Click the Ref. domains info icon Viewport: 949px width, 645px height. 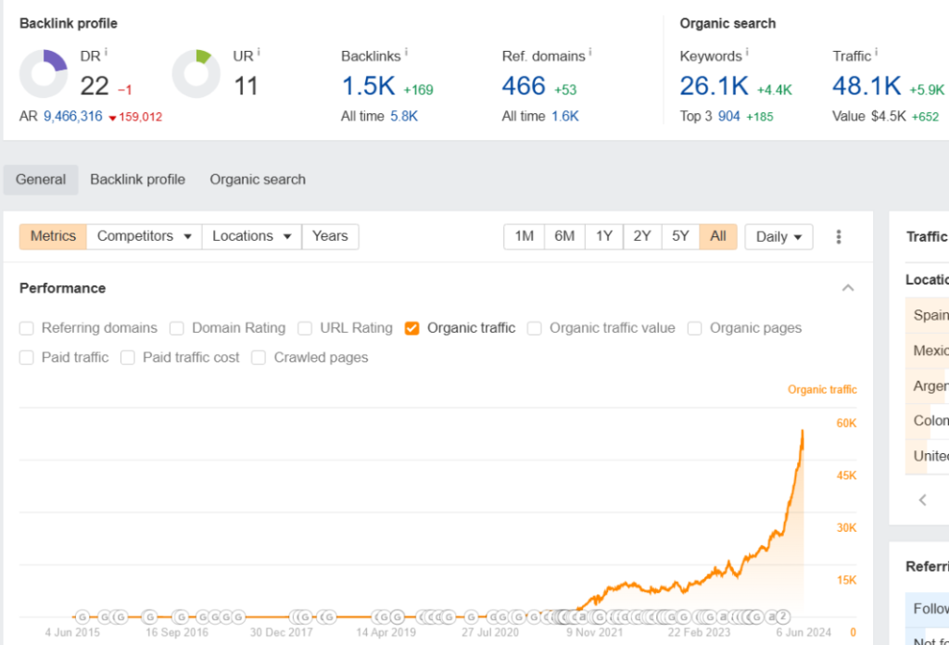589,53
